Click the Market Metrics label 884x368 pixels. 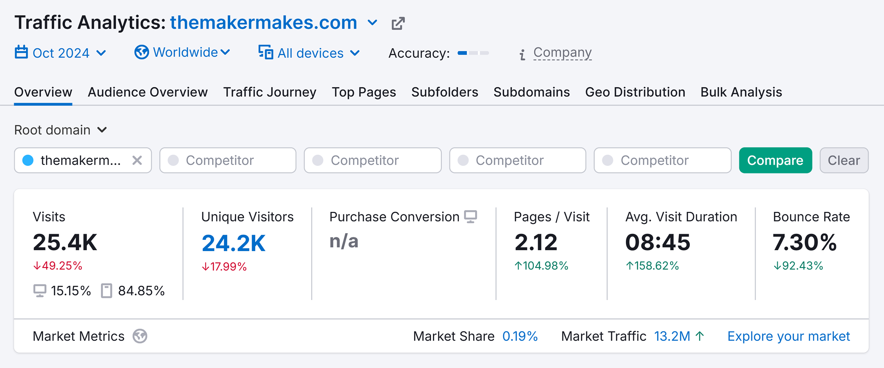click(x=78, y=336)
